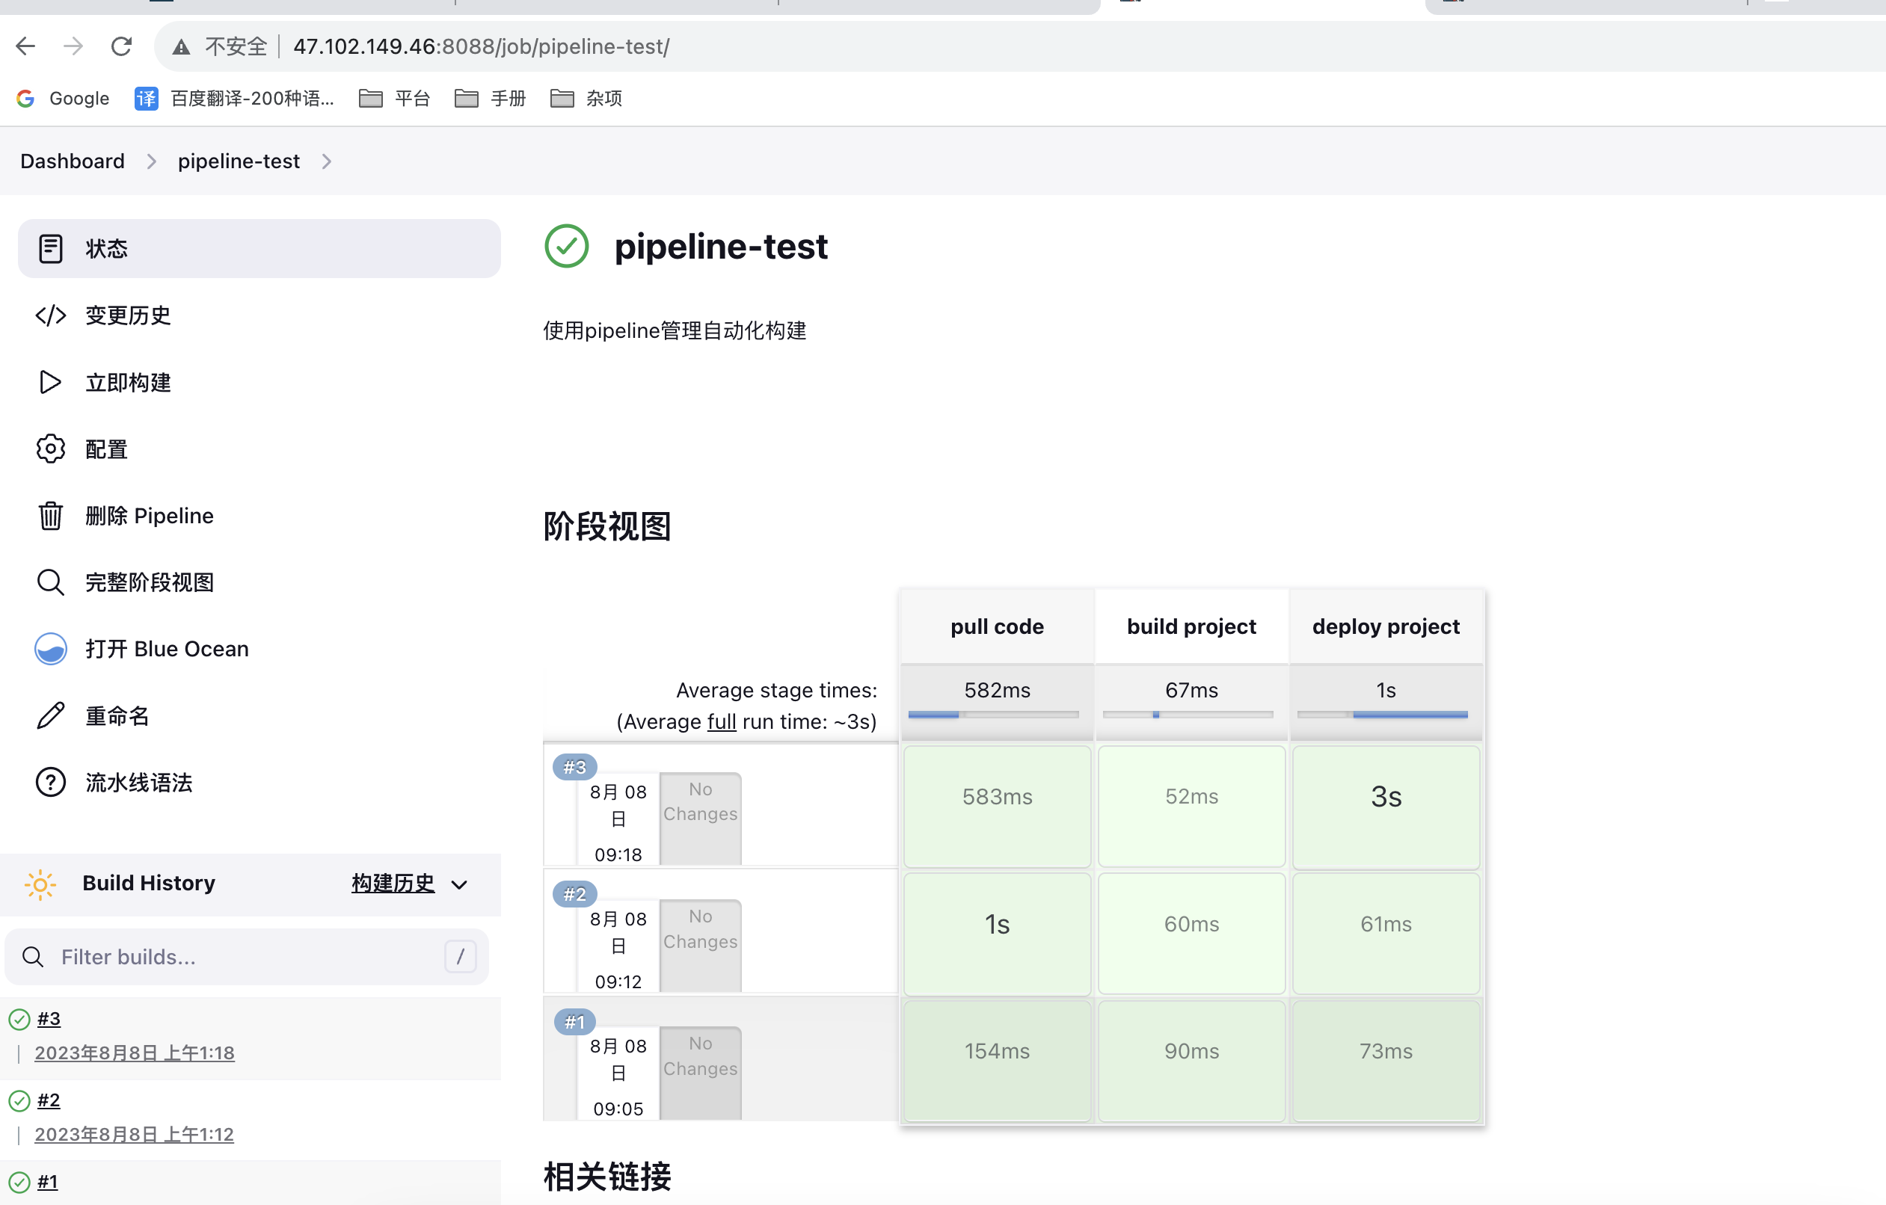Screen dimensions: 1886x1205
Task: Open the #3 build badge in stage view
Action: 575,767
